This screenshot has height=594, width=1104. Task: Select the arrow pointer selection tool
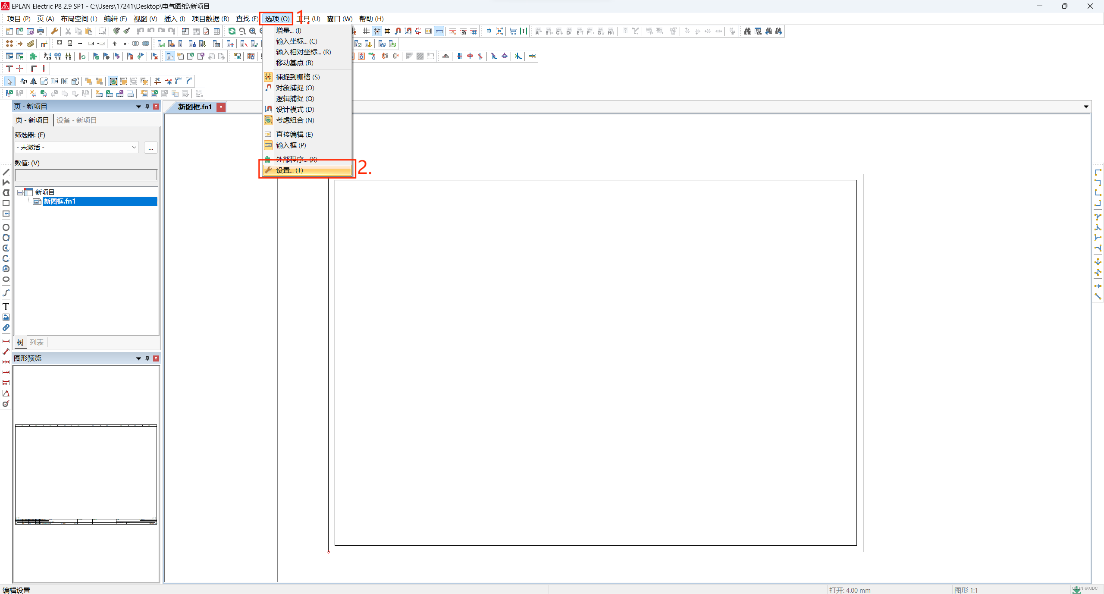9,82
